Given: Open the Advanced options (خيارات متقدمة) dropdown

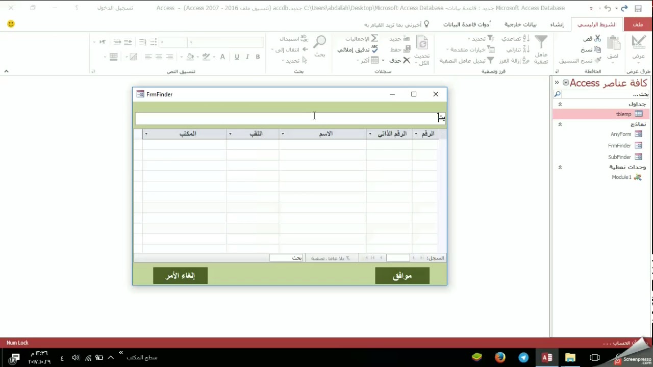Looking at the screenshot, I should tap(470, 49).
